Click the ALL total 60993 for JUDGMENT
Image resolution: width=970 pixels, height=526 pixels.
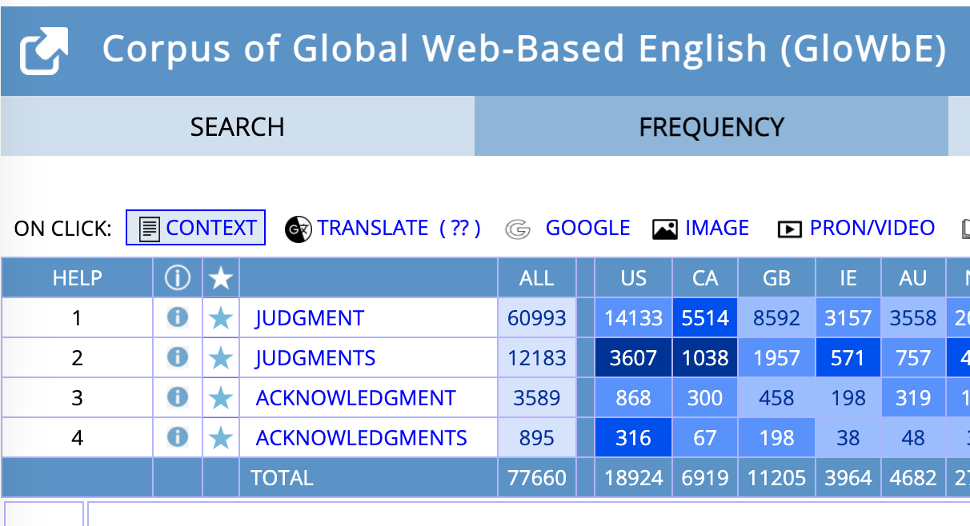click(x=537, y=318)
